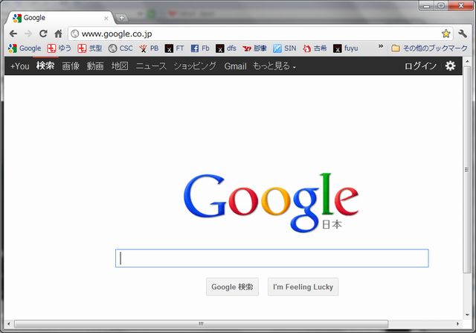Screen dimensions: 476x333
Task: Click the Google 検索 button
Action: coord(232,287)
